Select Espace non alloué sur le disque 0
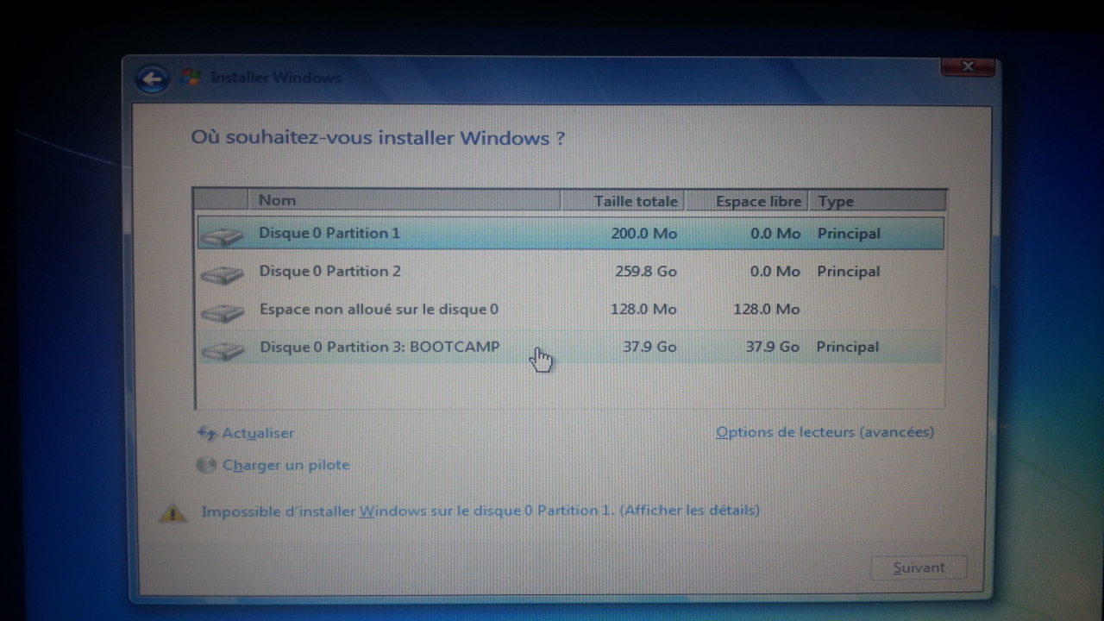The height and width of the screenshot is (621, 1104). 570,310
